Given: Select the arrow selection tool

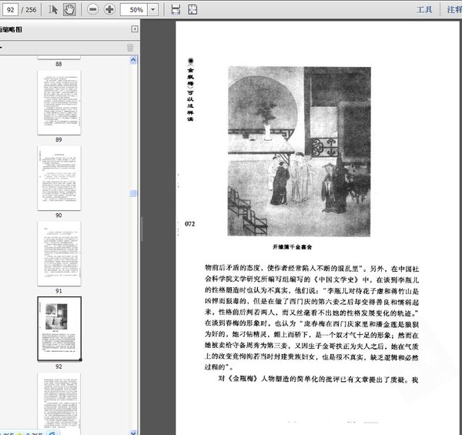Looking at the screenshot, I should coord(53,10).
